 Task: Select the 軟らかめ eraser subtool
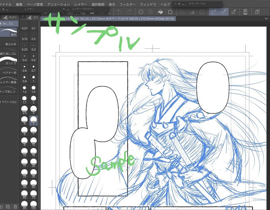[x=9, y=42]
